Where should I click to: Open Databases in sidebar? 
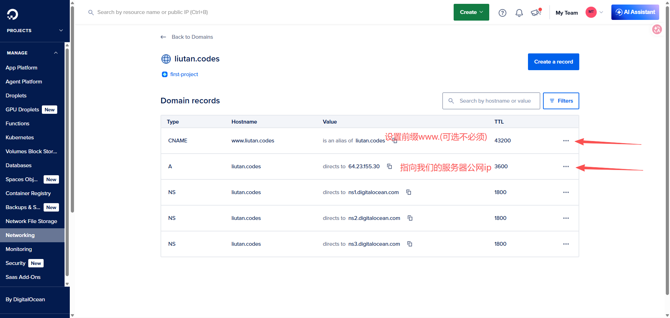click(x=18, y=165)
